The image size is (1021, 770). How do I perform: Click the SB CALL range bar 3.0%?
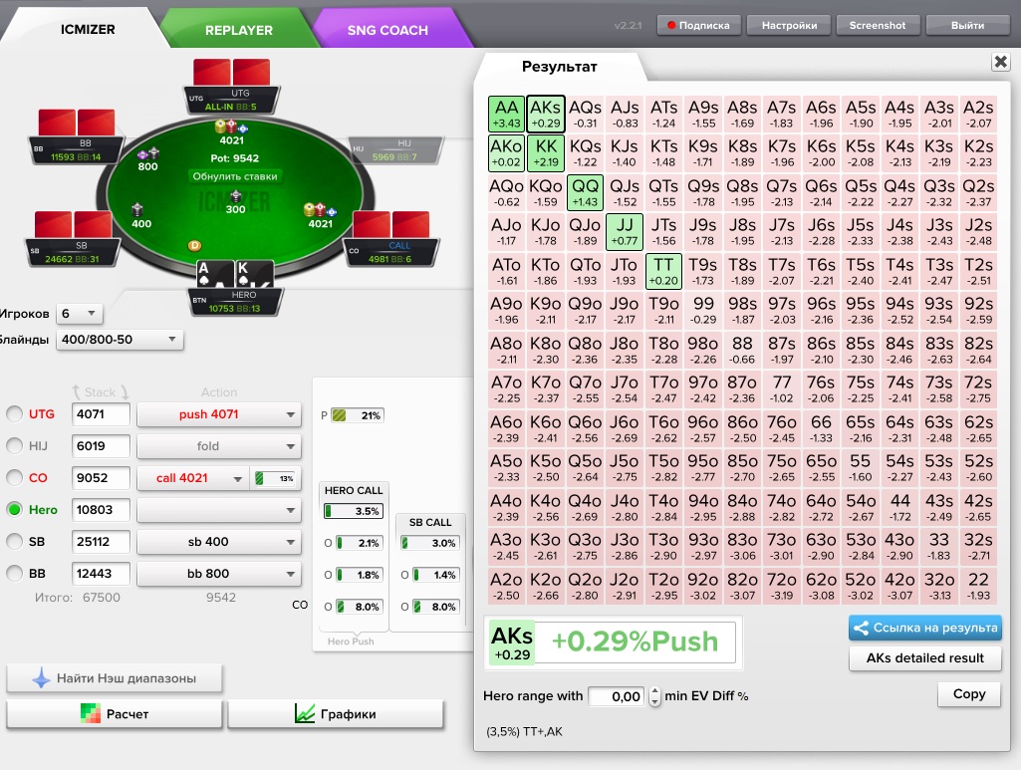point(429,543)
